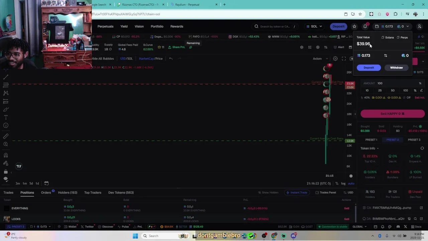Click Withdraw in the wallet popup
This screenshot has height=241, width=428.
point(396,68)
